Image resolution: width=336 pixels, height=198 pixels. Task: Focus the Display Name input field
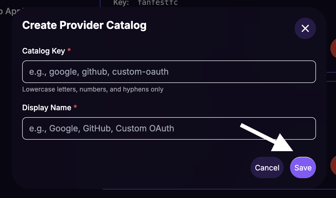tap(169, 128)
